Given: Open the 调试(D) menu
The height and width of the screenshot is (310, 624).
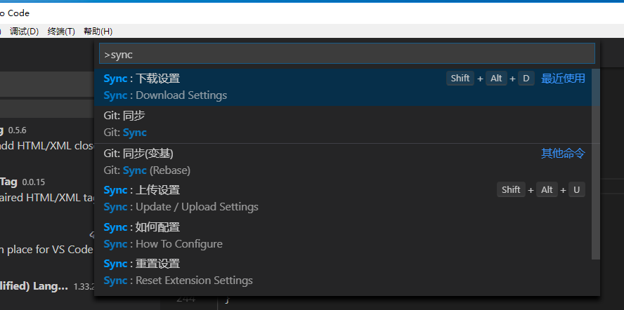Looking at the screenshot, I should (24, 32).
